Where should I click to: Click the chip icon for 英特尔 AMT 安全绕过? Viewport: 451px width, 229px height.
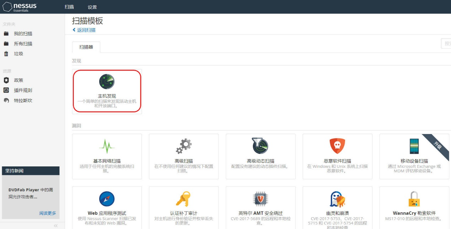click(x=260, y=199)
